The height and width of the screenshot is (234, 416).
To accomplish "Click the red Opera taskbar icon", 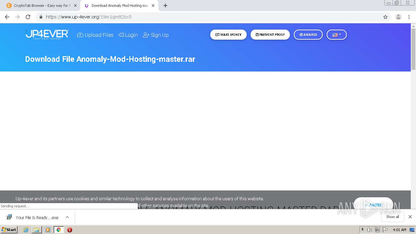I will tap(70, 230).
